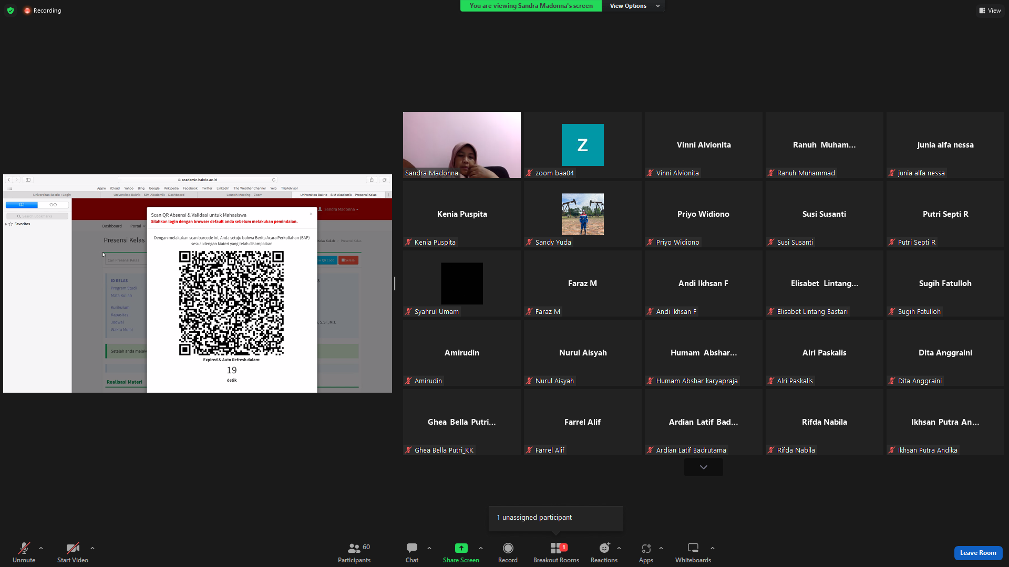Image resolution: width=1009 pixels, height=567 pixels.
Task: Click the Unmute microphone icon
Action: pos(24,548)
